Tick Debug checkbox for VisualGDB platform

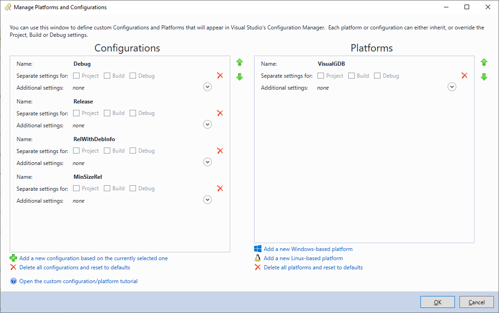click(x=377, y=76)
